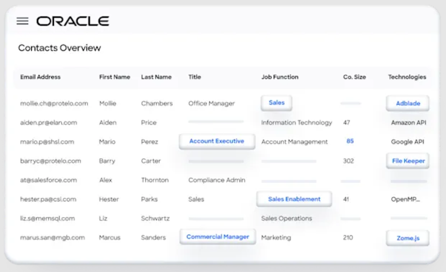Click the Contacts Overview heading

[59, 48]
